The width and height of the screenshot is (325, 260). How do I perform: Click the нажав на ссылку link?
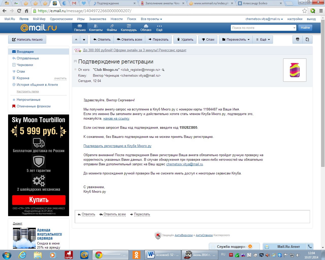pyautogui.click(x=116, y=119)
